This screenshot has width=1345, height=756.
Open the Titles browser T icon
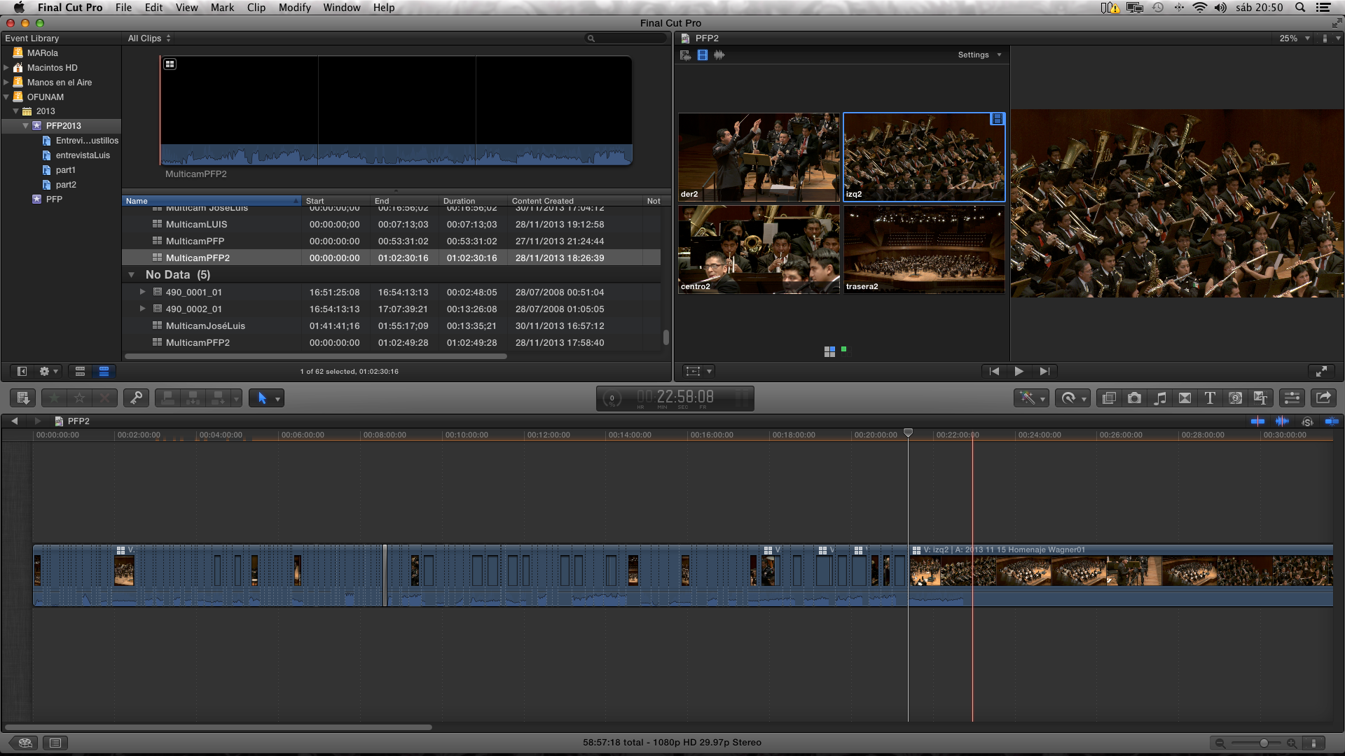pyautogui.click(x=1210, y=398)
